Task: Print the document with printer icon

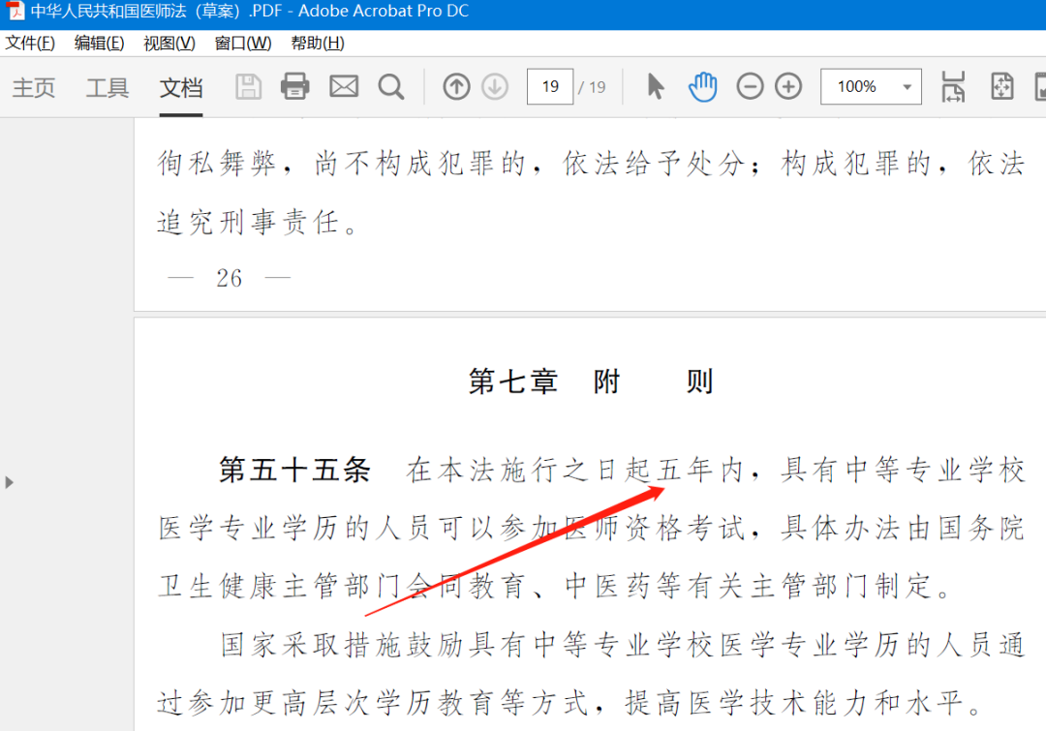Action: pos(294,87)
